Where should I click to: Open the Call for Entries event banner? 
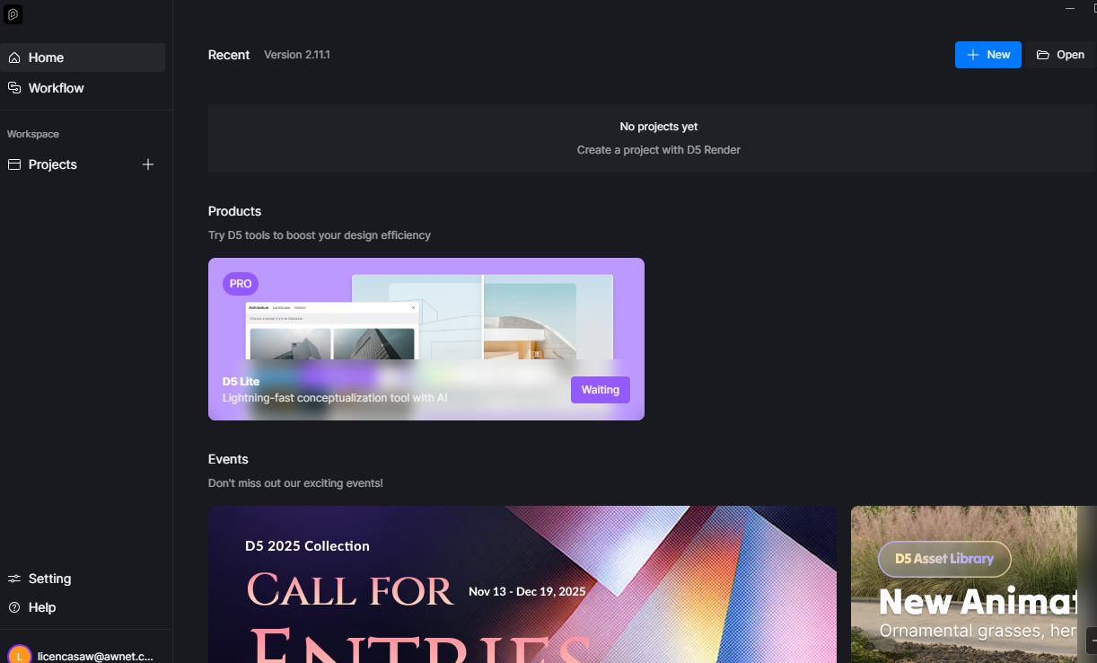pos(522,584)
